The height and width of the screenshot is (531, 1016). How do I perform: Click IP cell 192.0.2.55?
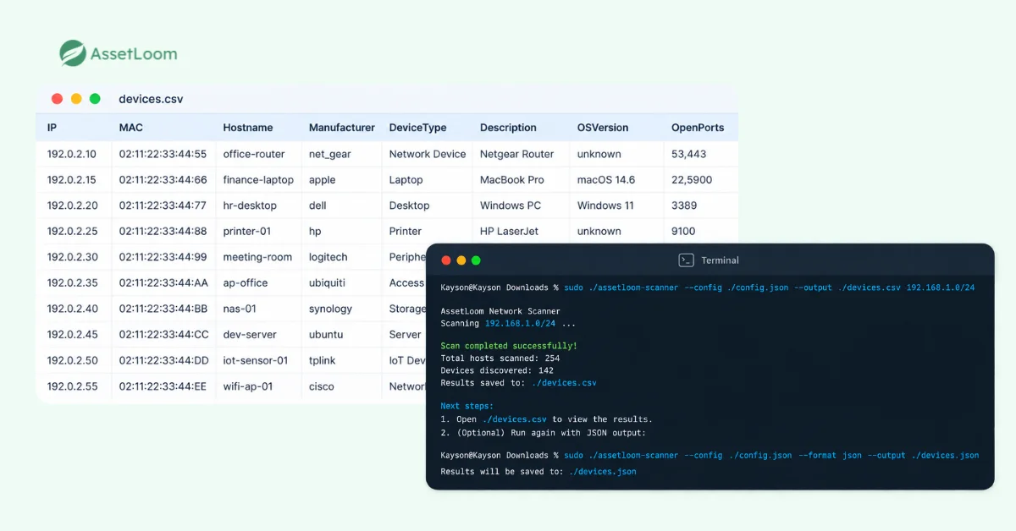tap(72, 386)
